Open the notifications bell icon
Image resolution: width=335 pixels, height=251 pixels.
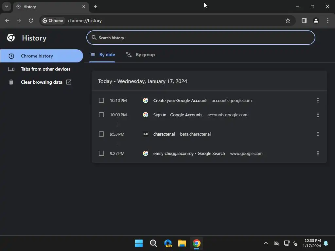tap(326, 243)
